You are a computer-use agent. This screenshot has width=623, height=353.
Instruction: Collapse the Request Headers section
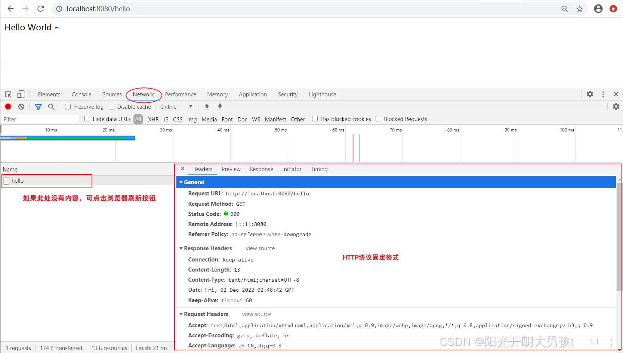(x=181, y=314)
